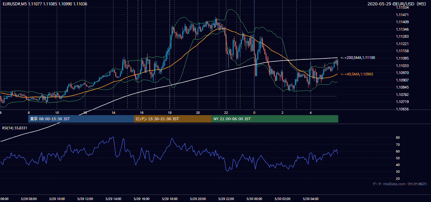The width and height of the screenshot is (431, 202).
Task: Click the 5/30 00:00 time axis label
Action: [x=254, y=199]
